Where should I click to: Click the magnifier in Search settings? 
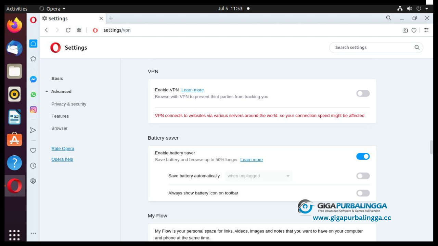(417, 48)
